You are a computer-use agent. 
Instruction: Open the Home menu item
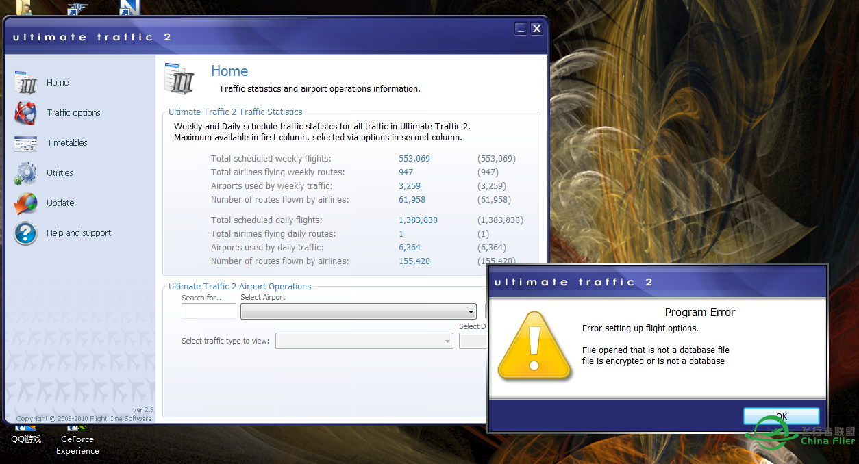click(x=58, y=83)
